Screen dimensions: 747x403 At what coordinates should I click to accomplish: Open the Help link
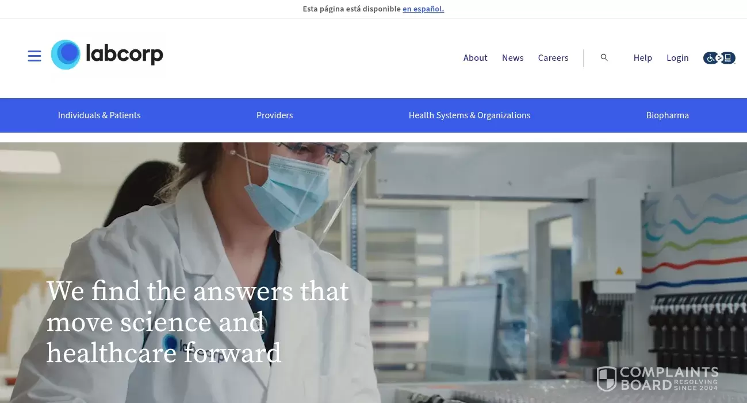point(643,58)
